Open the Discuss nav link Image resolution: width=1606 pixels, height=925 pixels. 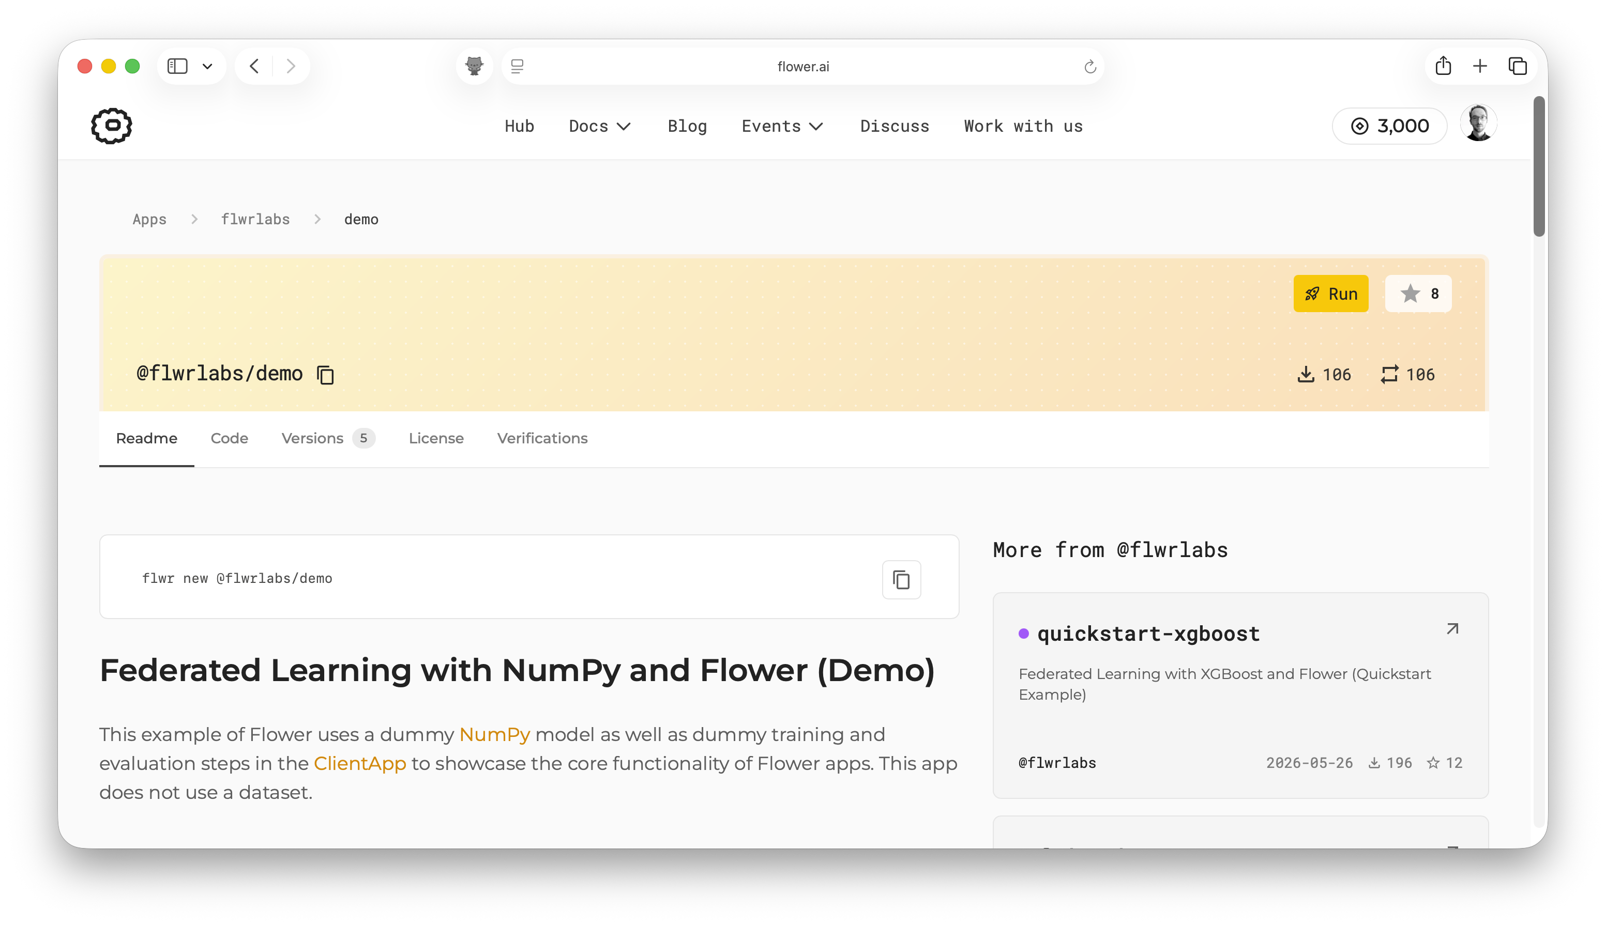894,126
